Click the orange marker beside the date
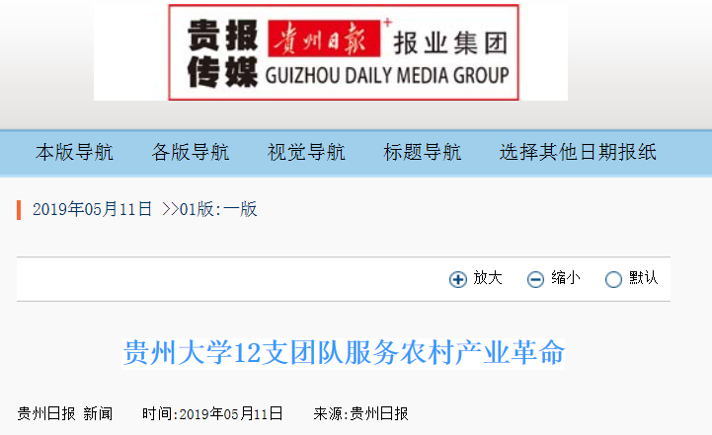Screen dimensions: 712x435 [x=19, y=210]
